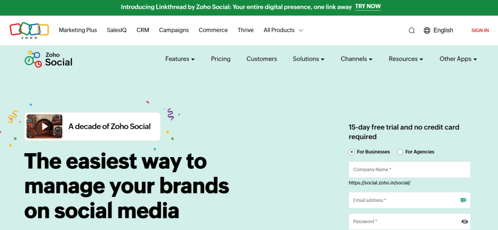Click the Zoho Social logo

coord(49,59)
